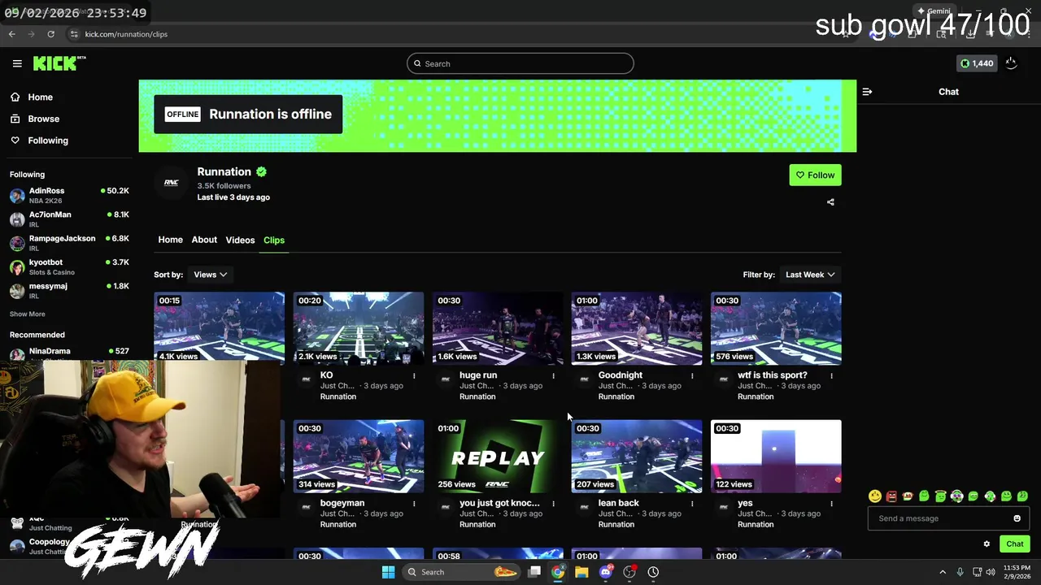The height and width of the screenshot is (585, 1041).
Task: Click the kick.com/runnation/clips address bar
Action: (x=126, y=34)
